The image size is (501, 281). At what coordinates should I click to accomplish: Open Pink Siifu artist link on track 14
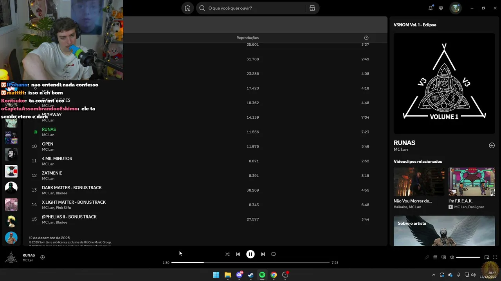pyautogui.click(x=63, y=208)
